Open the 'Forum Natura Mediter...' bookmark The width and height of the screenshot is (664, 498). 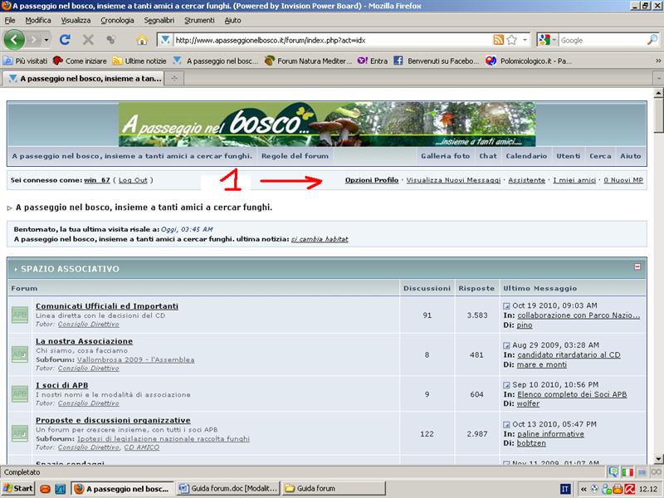coord(308,61)
